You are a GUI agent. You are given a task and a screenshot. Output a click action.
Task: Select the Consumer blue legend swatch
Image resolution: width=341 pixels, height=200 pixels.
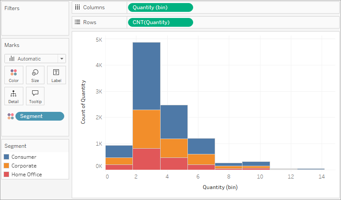[7, 157]
